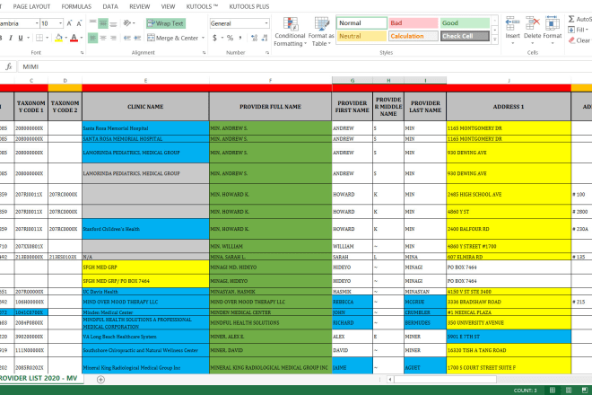
Task: Apply percent style
Action: point(230,38)
